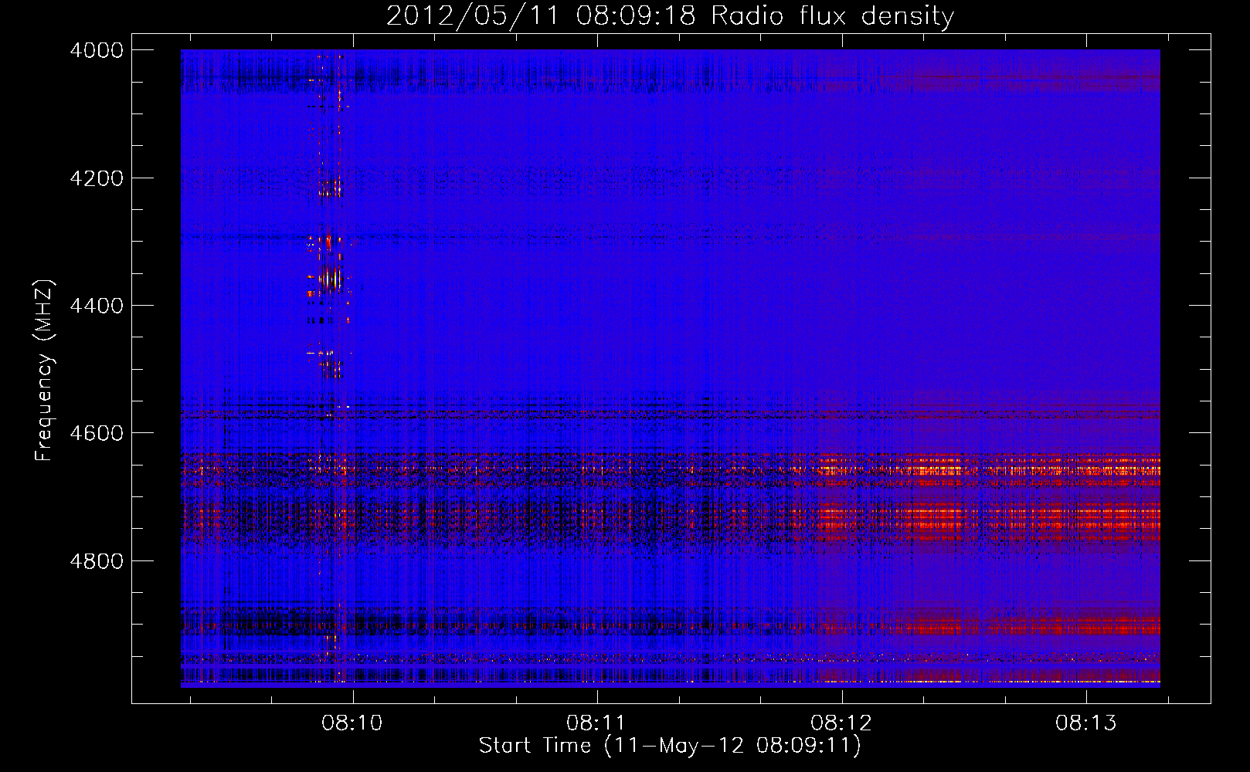
Task: Click the "Frequency (MHZ)" y-axis title
Action: (44, 371)
